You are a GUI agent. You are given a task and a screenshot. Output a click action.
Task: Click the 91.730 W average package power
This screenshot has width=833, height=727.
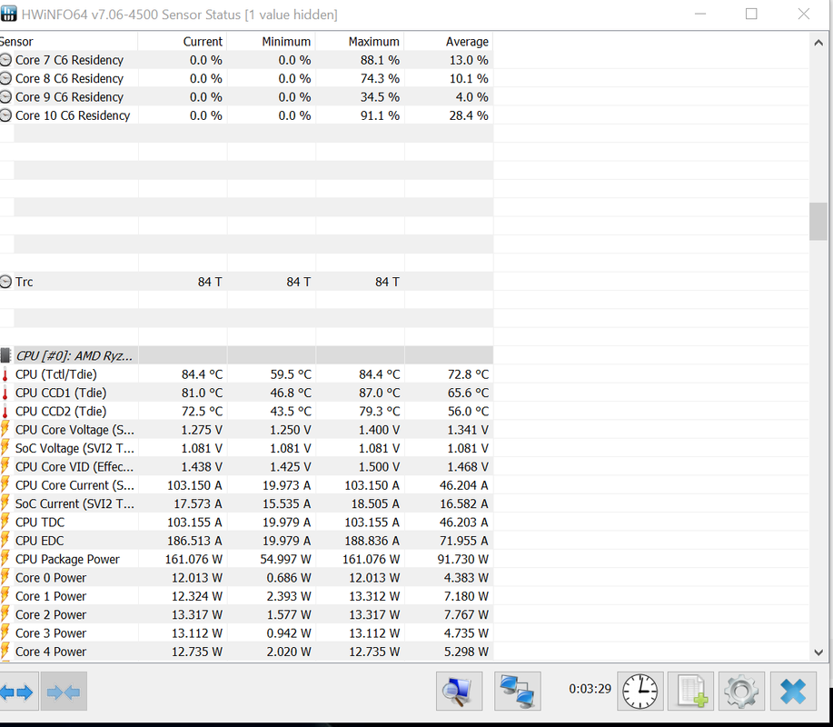[x=463, y=559]
